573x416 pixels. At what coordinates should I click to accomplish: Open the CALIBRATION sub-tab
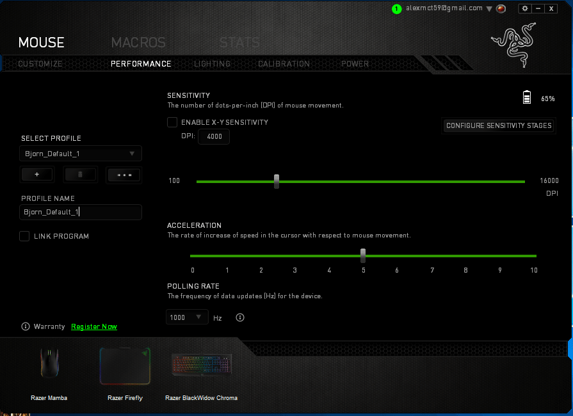click(x=284, y=64)
